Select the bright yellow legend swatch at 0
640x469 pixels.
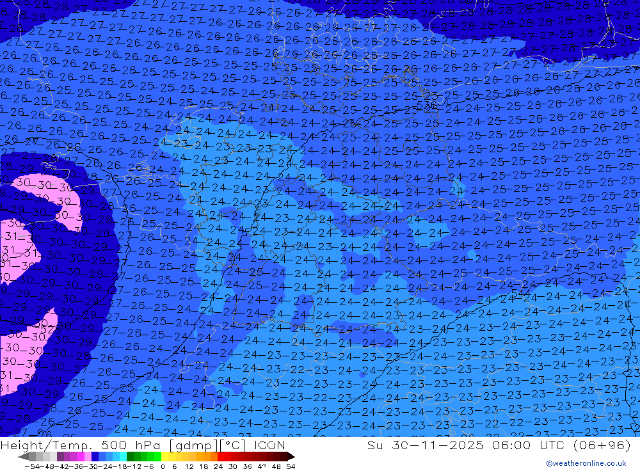coord(165,456)
